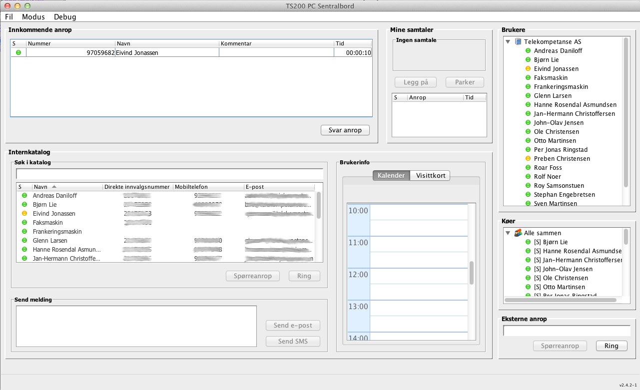This screenshot has width=640, height=390.
Task: Click the calendar's vertical scrollbar
Action: pos(472,273)
